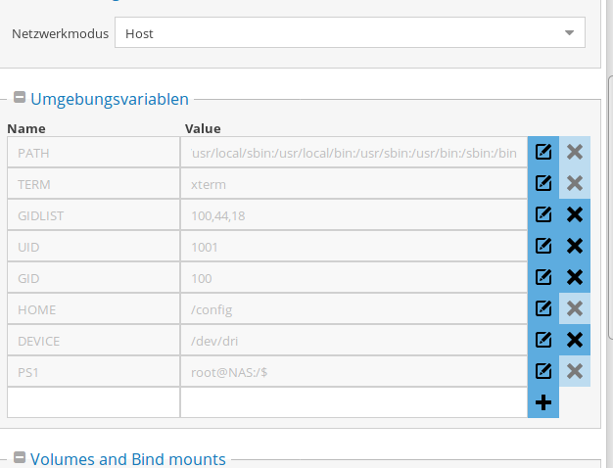
Task: Edit the UID variable with value 1001
Action: tap(543, 246)
